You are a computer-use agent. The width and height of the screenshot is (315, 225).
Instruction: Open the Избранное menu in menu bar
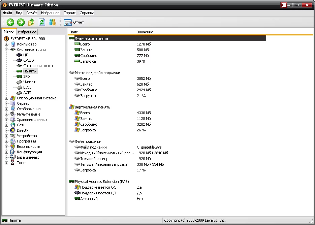(x=50, y=13)
